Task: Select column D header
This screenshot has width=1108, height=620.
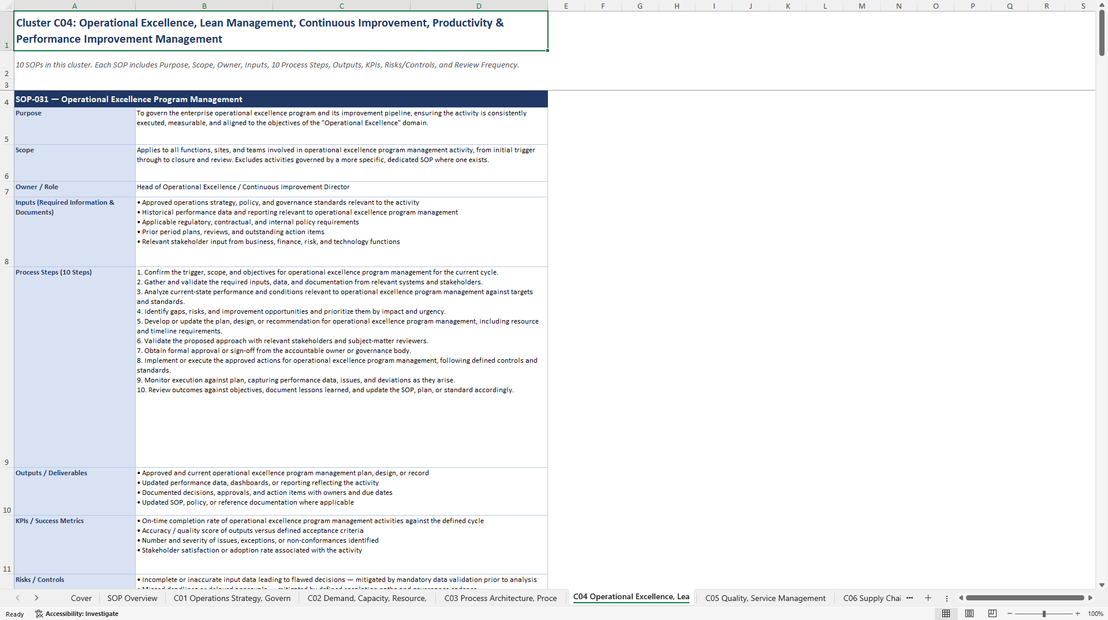Action: pyautogui.click(x=479, y=6)
